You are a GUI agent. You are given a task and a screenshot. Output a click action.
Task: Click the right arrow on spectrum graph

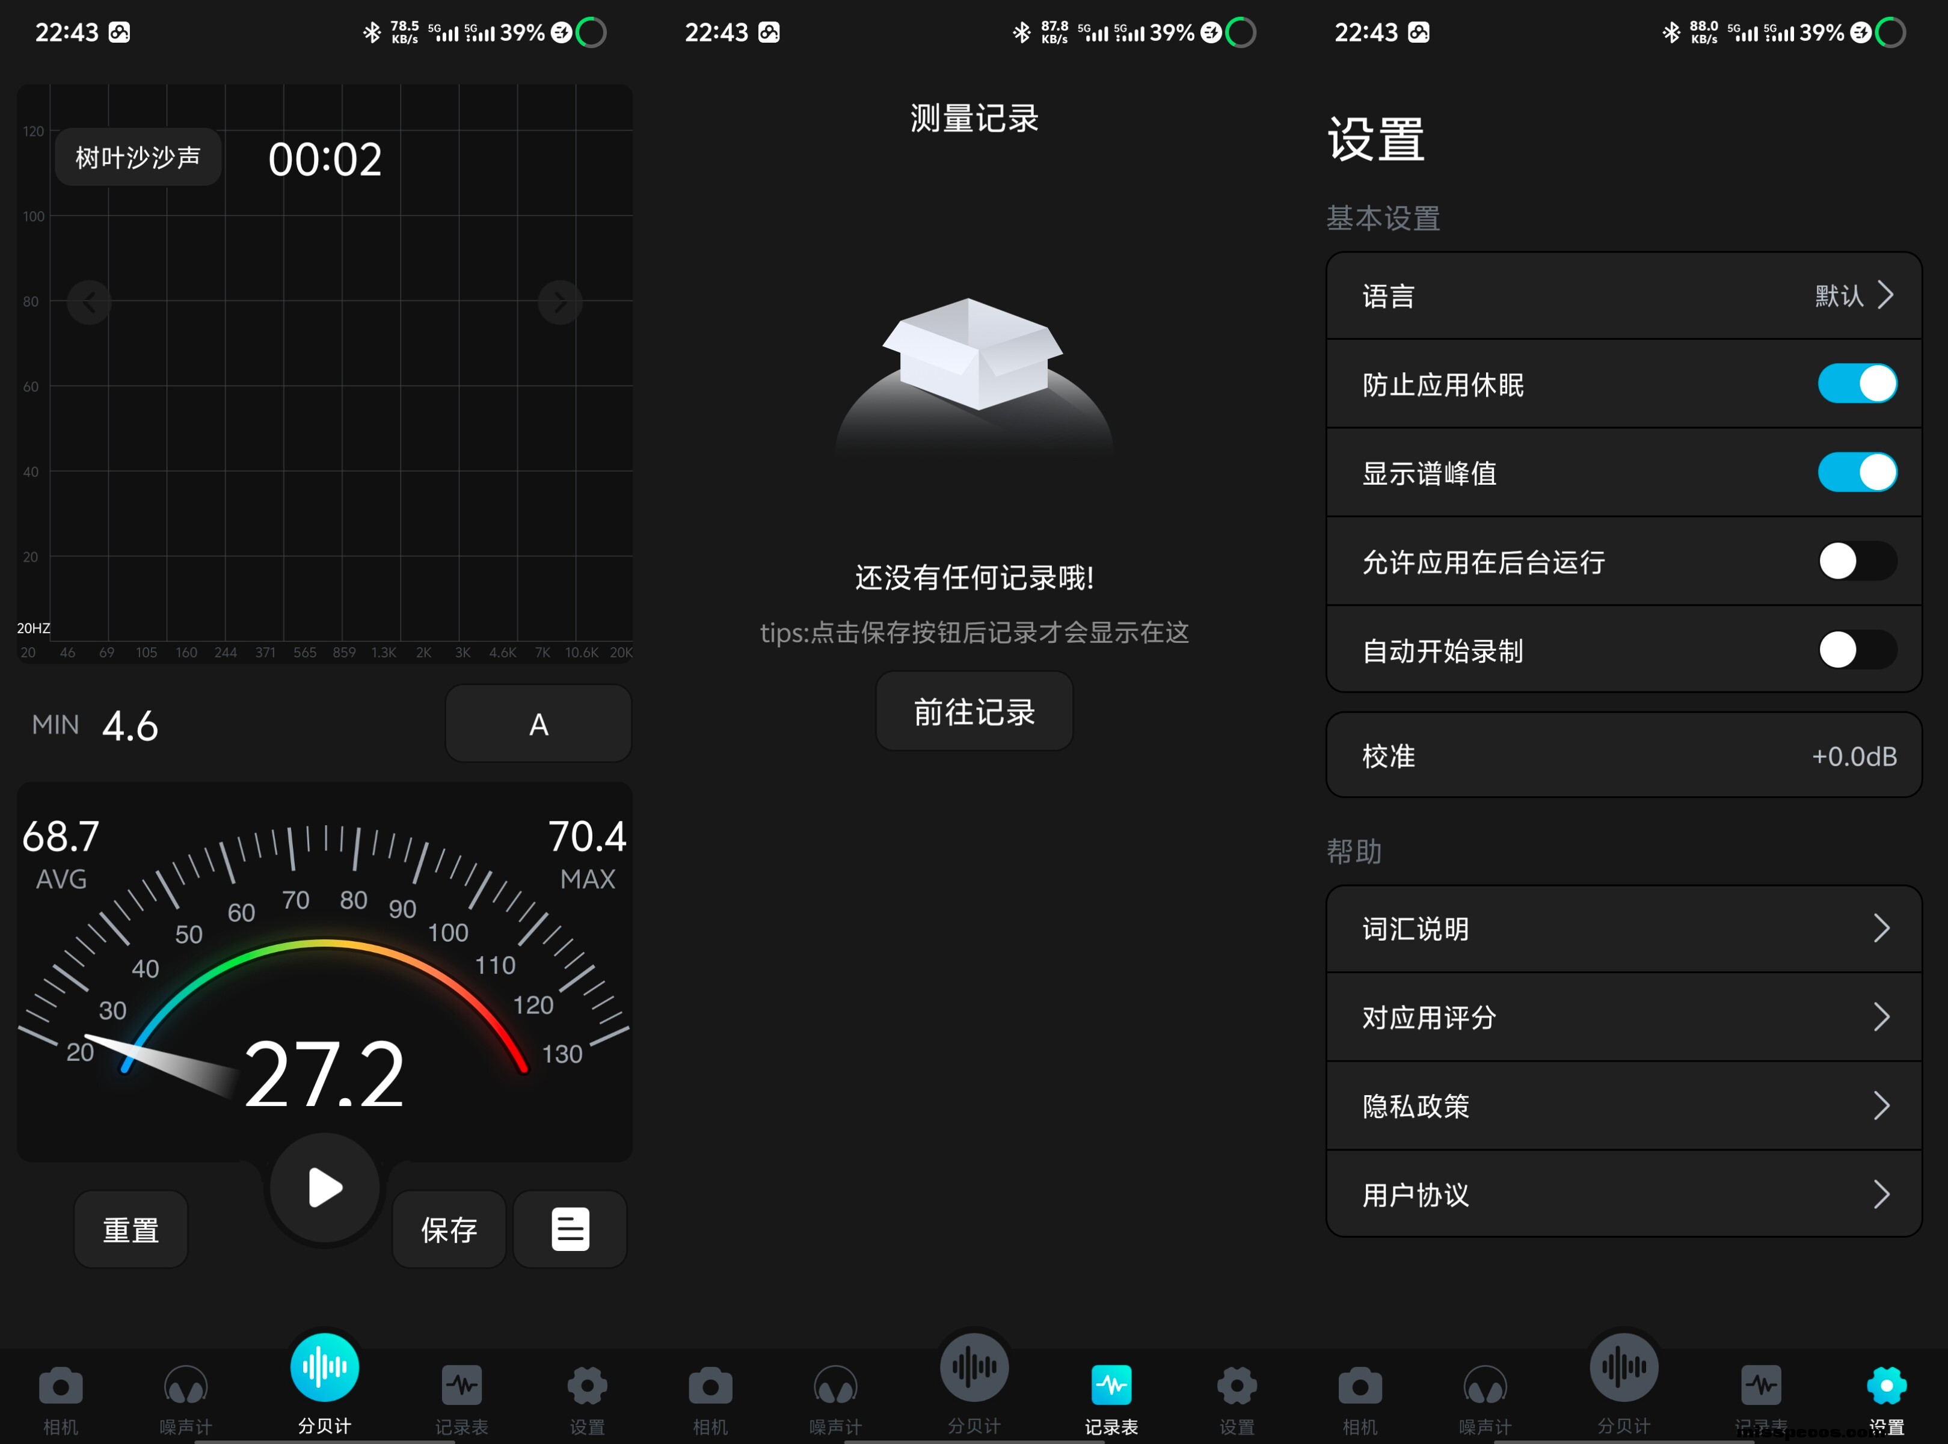tap(559, 303)
